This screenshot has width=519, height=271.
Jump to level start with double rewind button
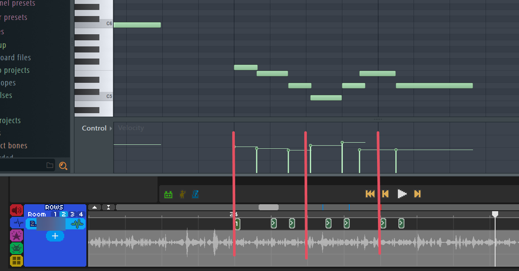pos(370,194)
